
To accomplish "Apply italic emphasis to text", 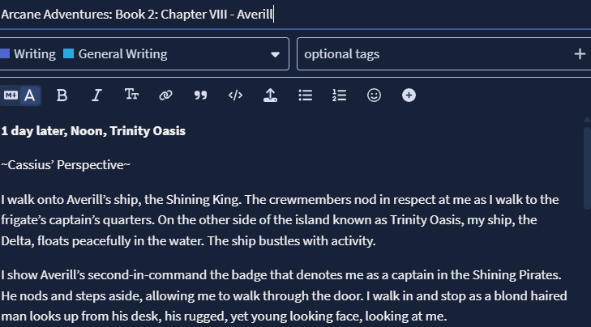I will (x=96, y=96).
